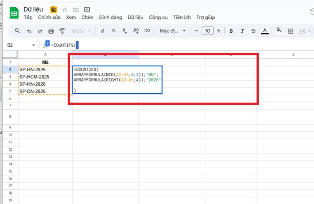Open the borders tool
Image resolution: width=314 pixels, height=204 pixels.
[291, 31]
